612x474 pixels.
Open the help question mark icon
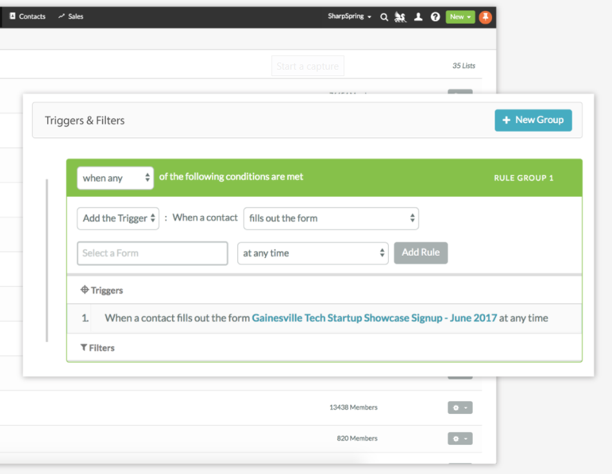point(435,17)
